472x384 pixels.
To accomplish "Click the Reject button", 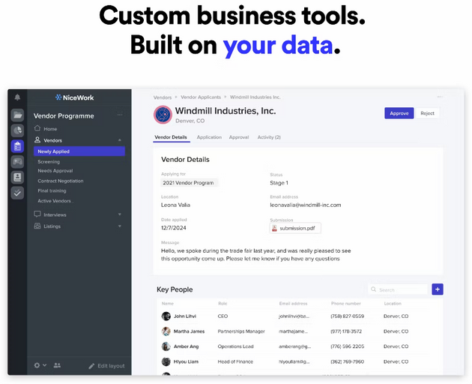I will pyautogui.click(x=427, y=113).
